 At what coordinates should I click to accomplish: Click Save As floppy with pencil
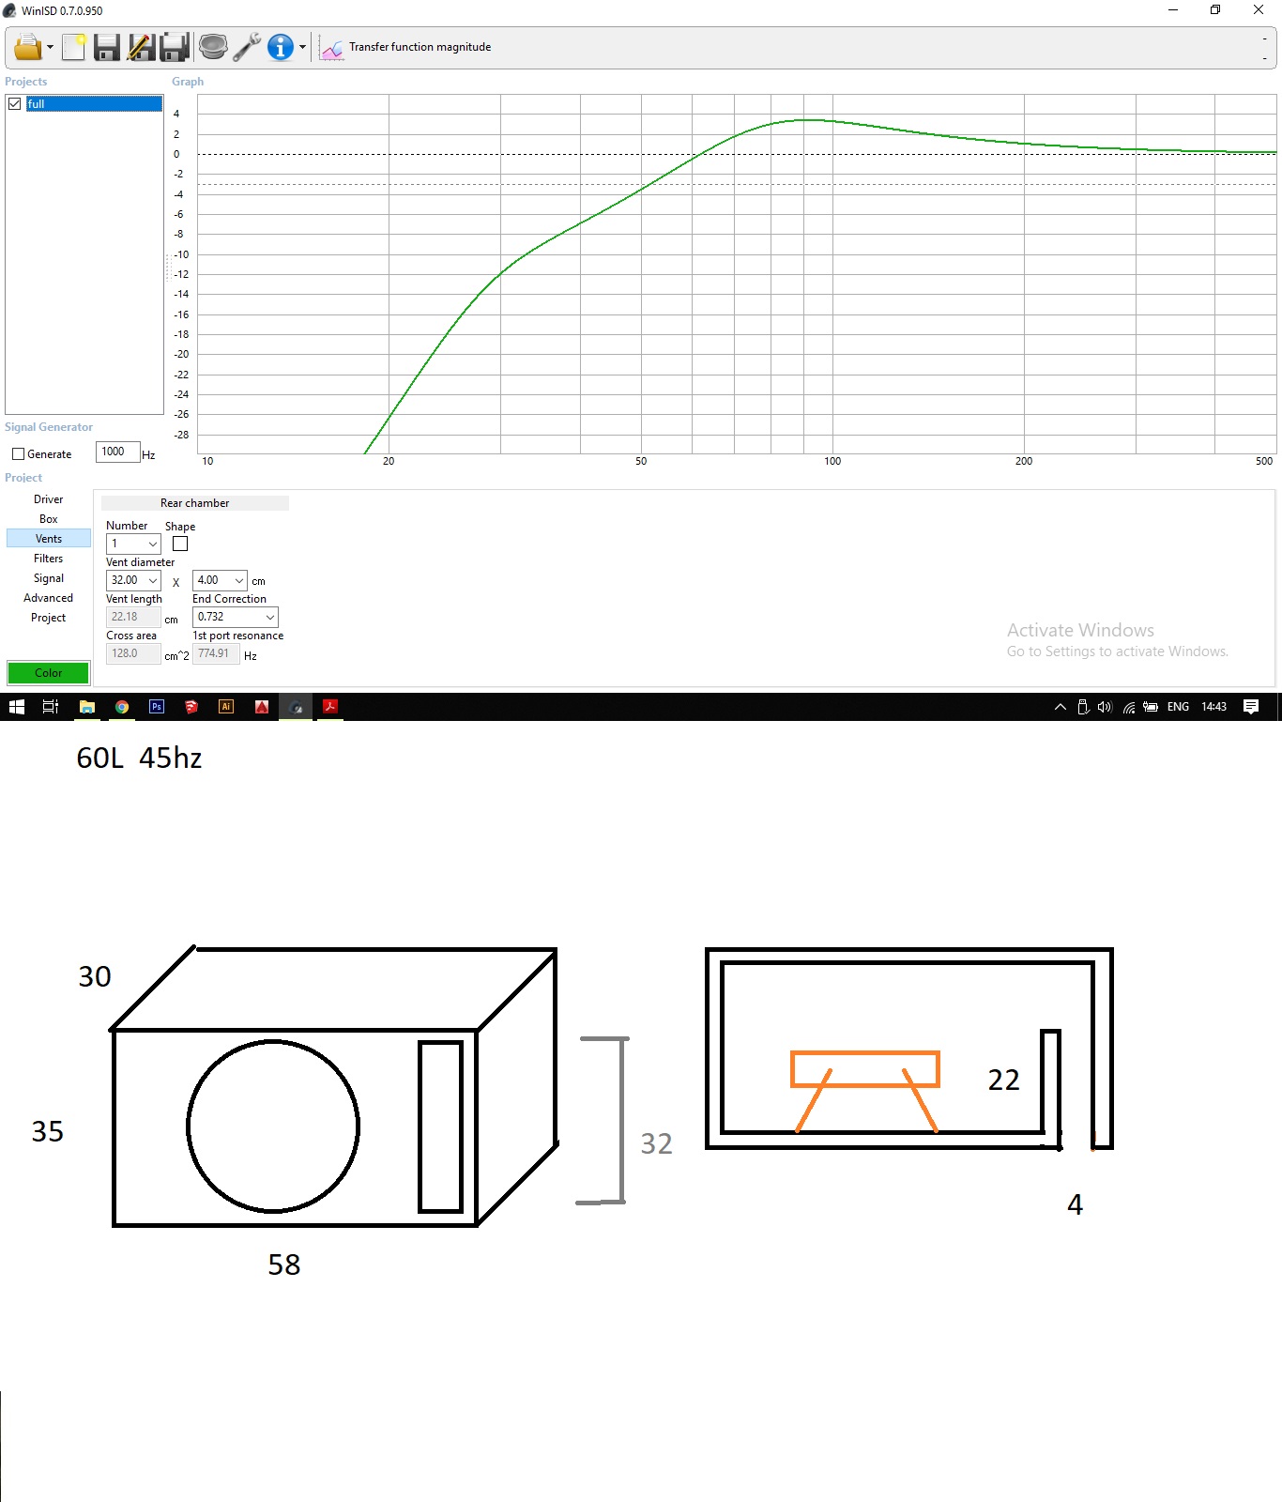(141, 47)
